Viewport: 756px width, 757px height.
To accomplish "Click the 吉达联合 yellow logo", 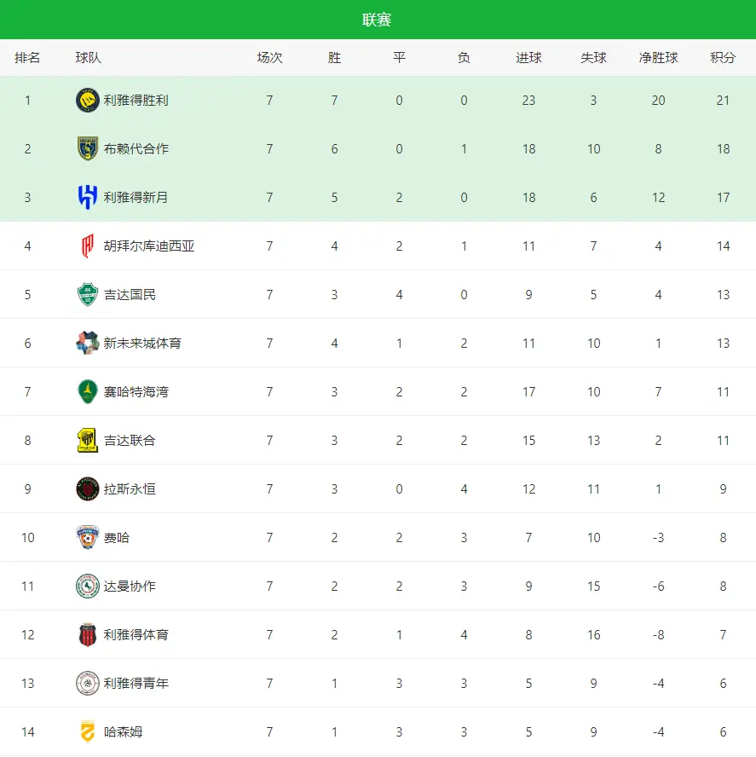I will tap(88, 440).
